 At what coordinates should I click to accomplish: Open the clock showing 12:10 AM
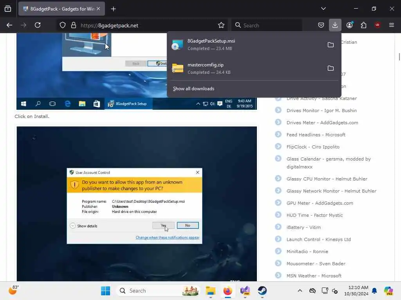tap(356, 291)
